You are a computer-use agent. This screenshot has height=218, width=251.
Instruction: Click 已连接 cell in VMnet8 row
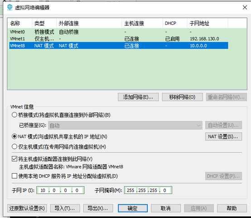pyautogui.click(x=131, y=46)
